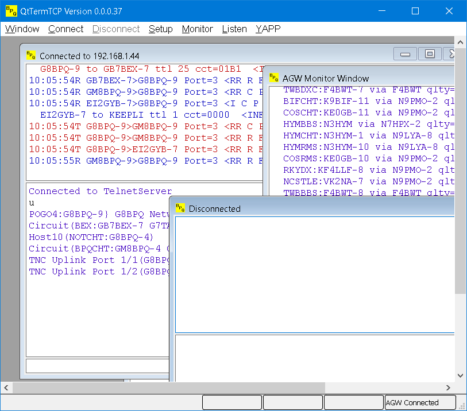Click the Disconnected window title bar
Viewport: 467px width, 411px height.
(x=311, y=208)
